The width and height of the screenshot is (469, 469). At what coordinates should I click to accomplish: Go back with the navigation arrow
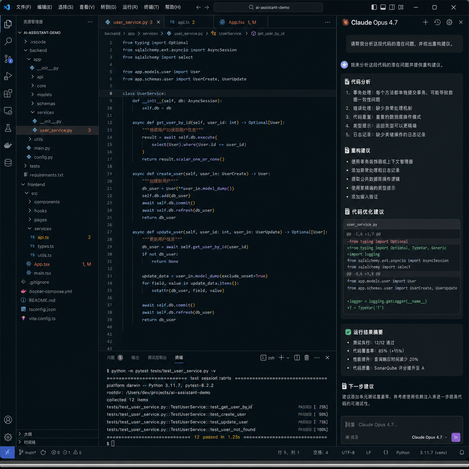pos(198,7)
